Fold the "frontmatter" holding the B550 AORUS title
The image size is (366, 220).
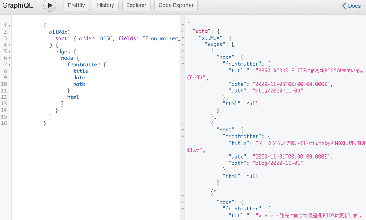tap(183, 64)
